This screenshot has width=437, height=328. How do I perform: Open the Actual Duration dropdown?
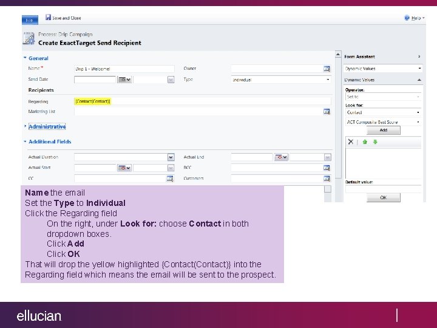(x=171, y=157)
